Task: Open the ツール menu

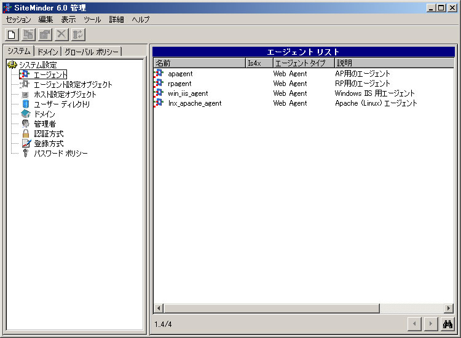Action: pyautogui.click(x=92, y=20)
